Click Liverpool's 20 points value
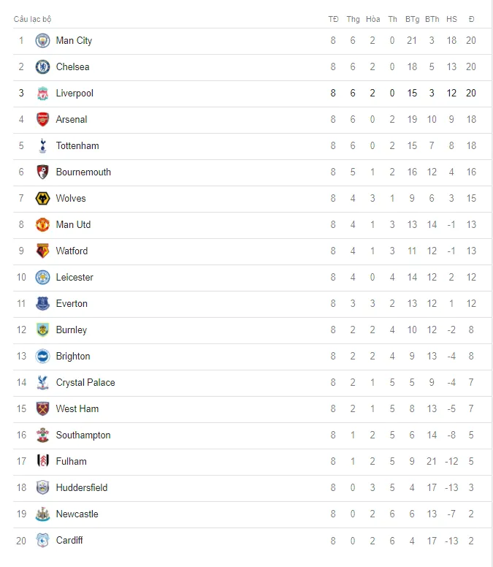This screenshot has height=567, width=493. (471, 94)
